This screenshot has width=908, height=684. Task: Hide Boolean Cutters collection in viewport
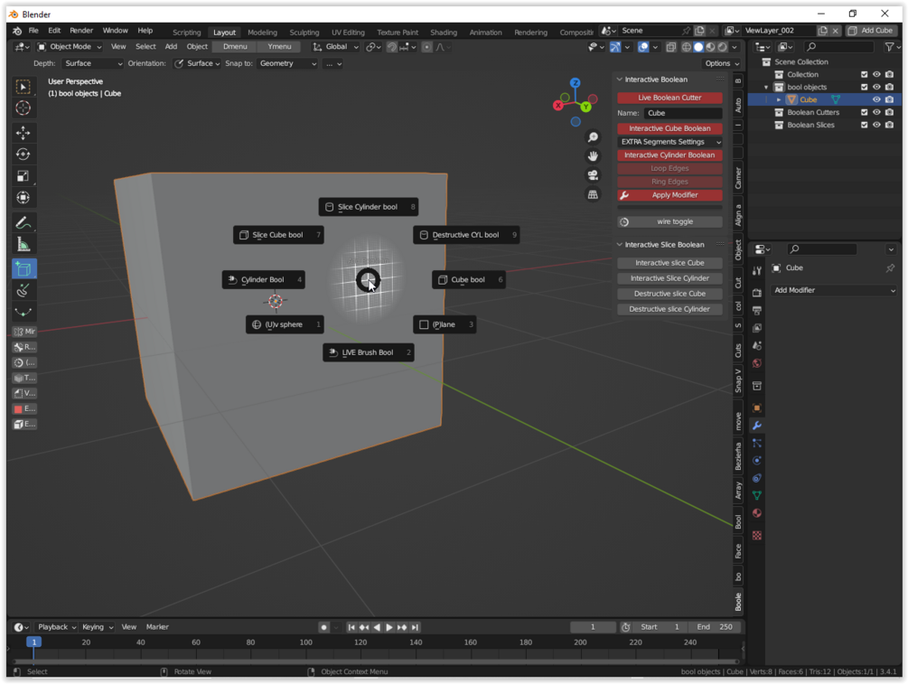tap(876, 112)
